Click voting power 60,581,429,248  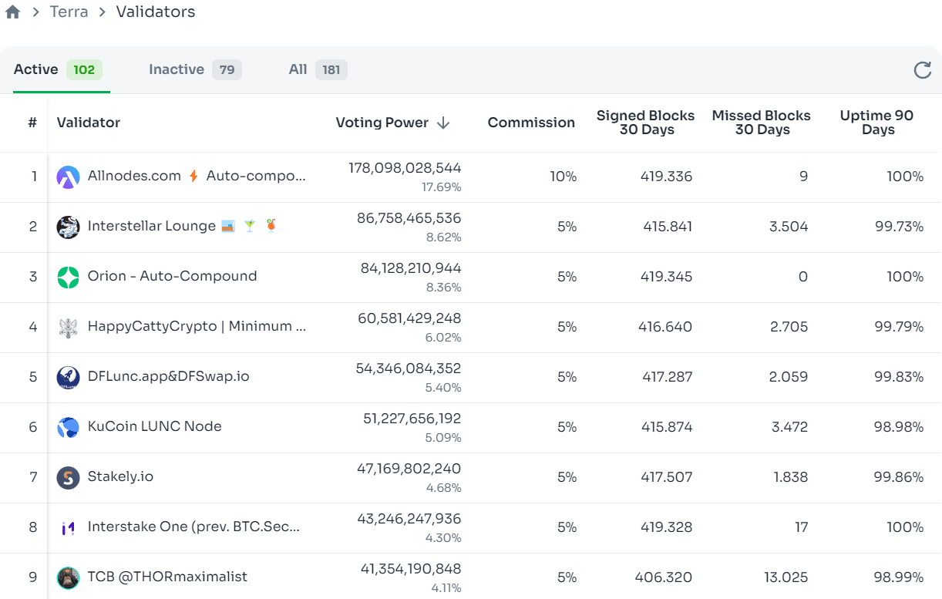point(409,318)
